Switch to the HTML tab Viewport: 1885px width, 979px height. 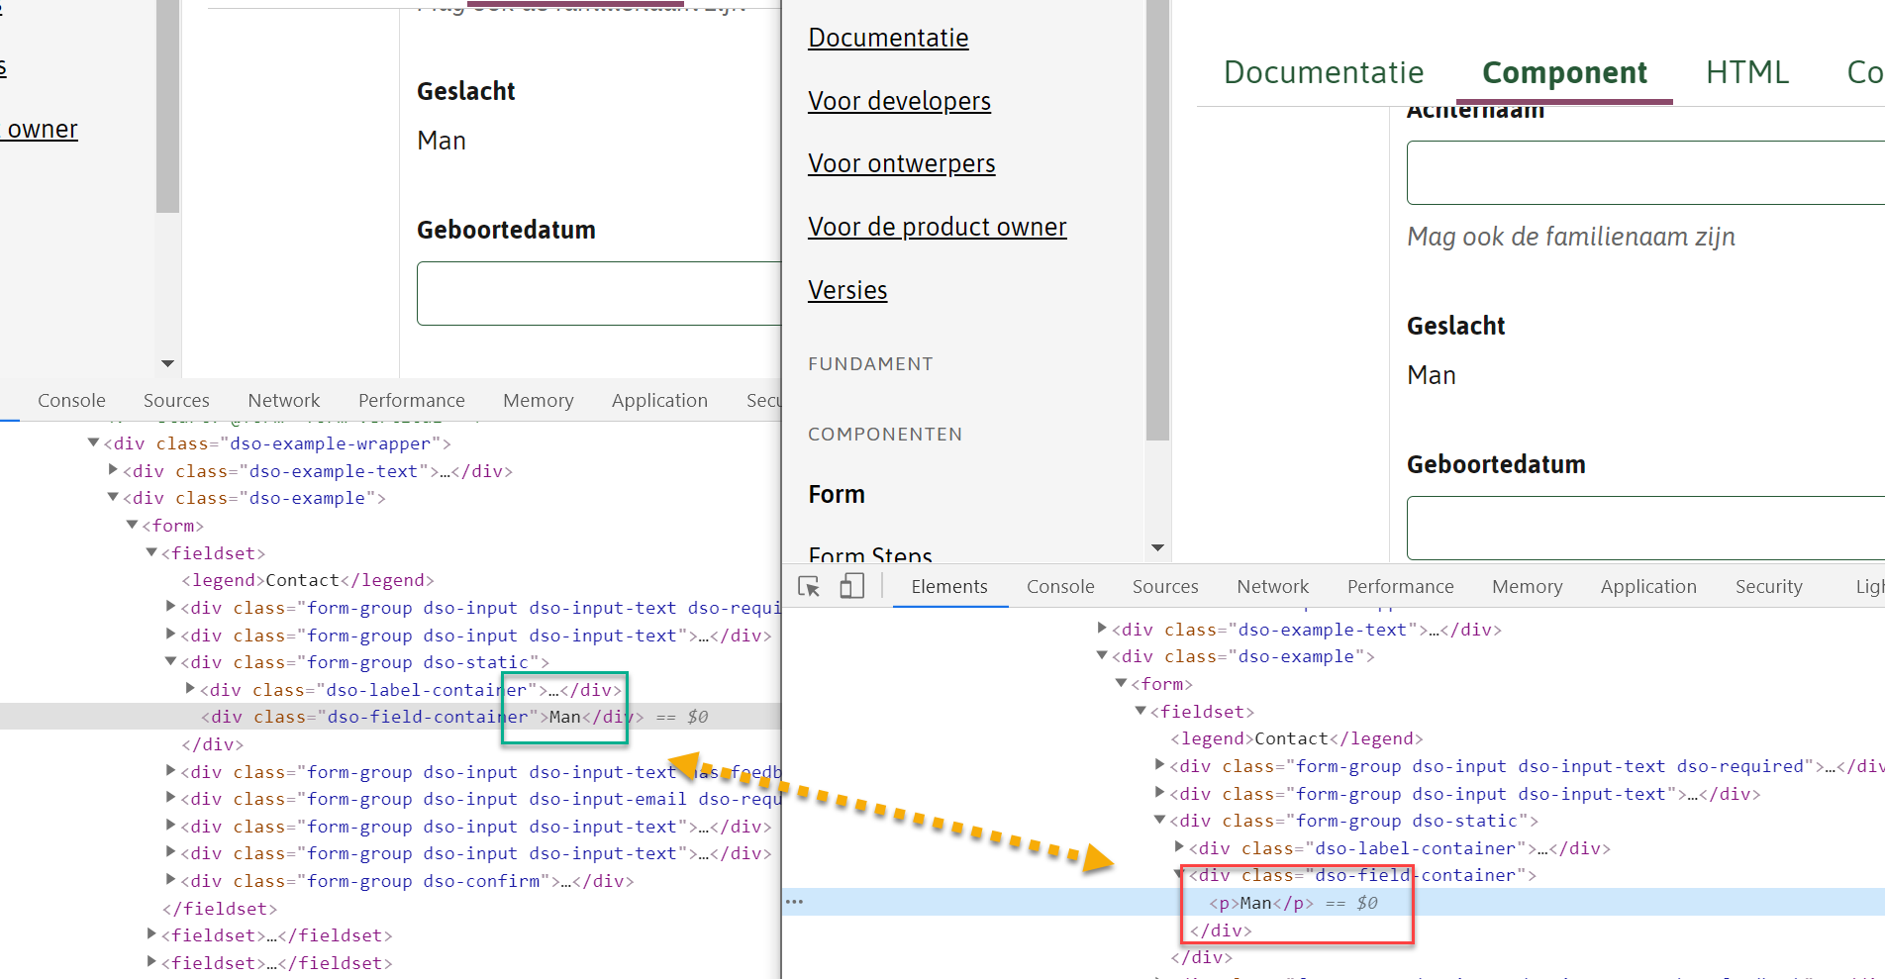1746,71
